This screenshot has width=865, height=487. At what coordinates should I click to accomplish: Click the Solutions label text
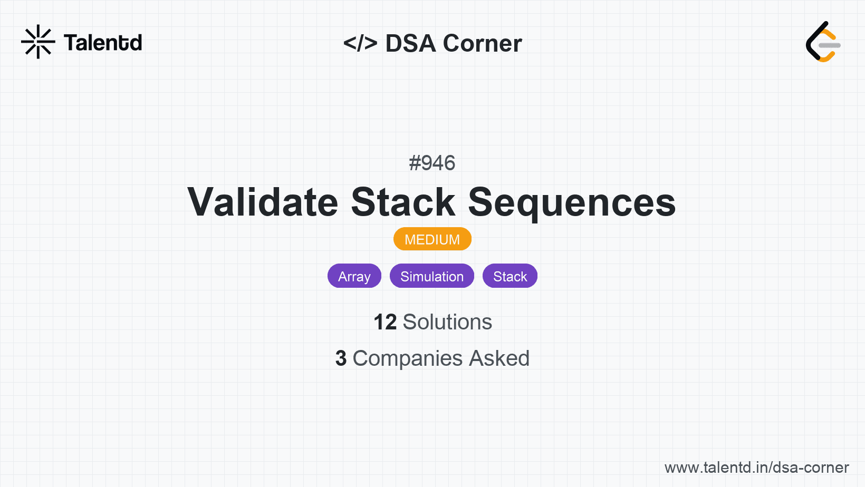click(447, 322)
